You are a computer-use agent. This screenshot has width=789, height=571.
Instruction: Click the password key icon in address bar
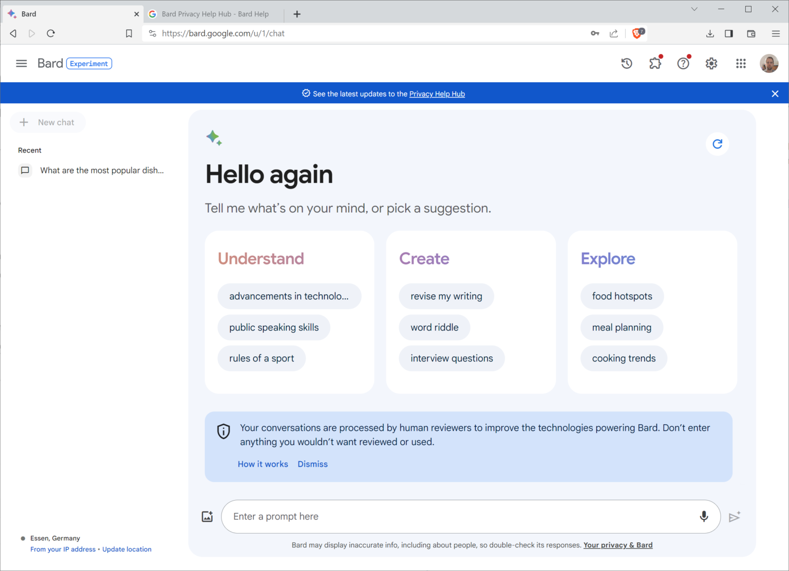click(x=595, y=33)
